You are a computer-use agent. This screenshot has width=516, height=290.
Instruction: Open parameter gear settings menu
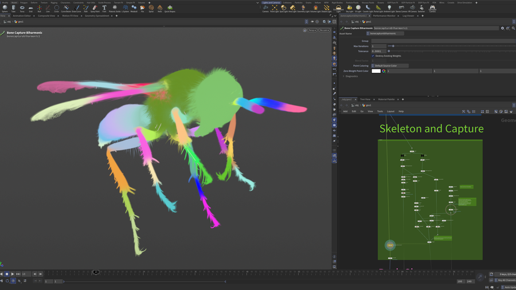[502, 28]
